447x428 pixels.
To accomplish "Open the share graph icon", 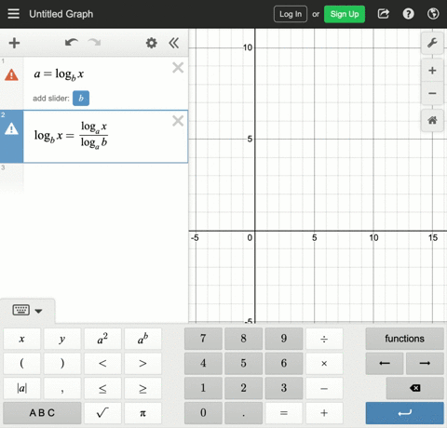I will 384,14.
